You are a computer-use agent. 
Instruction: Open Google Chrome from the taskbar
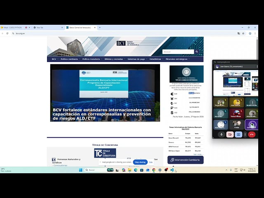coord(154,170)
